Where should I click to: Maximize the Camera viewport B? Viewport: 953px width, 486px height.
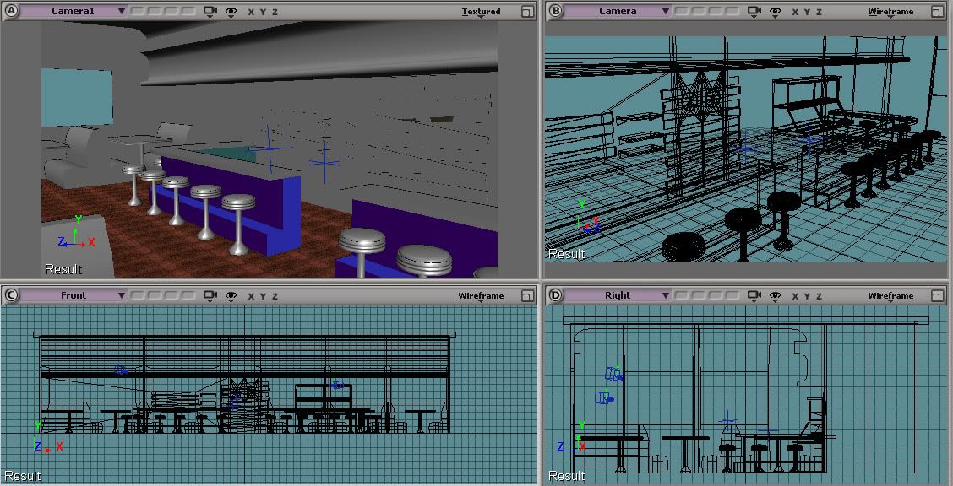(x=938, y=12)
